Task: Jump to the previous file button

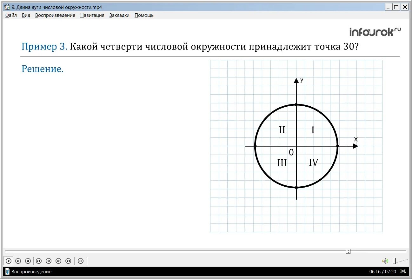Action: [x=39, y=261]
